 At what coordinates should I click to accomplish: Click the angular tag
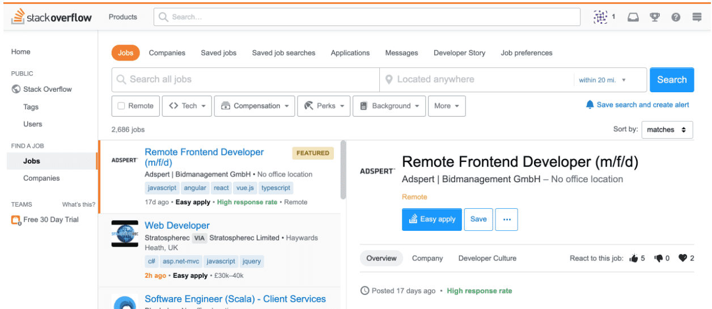coord(195,188)
